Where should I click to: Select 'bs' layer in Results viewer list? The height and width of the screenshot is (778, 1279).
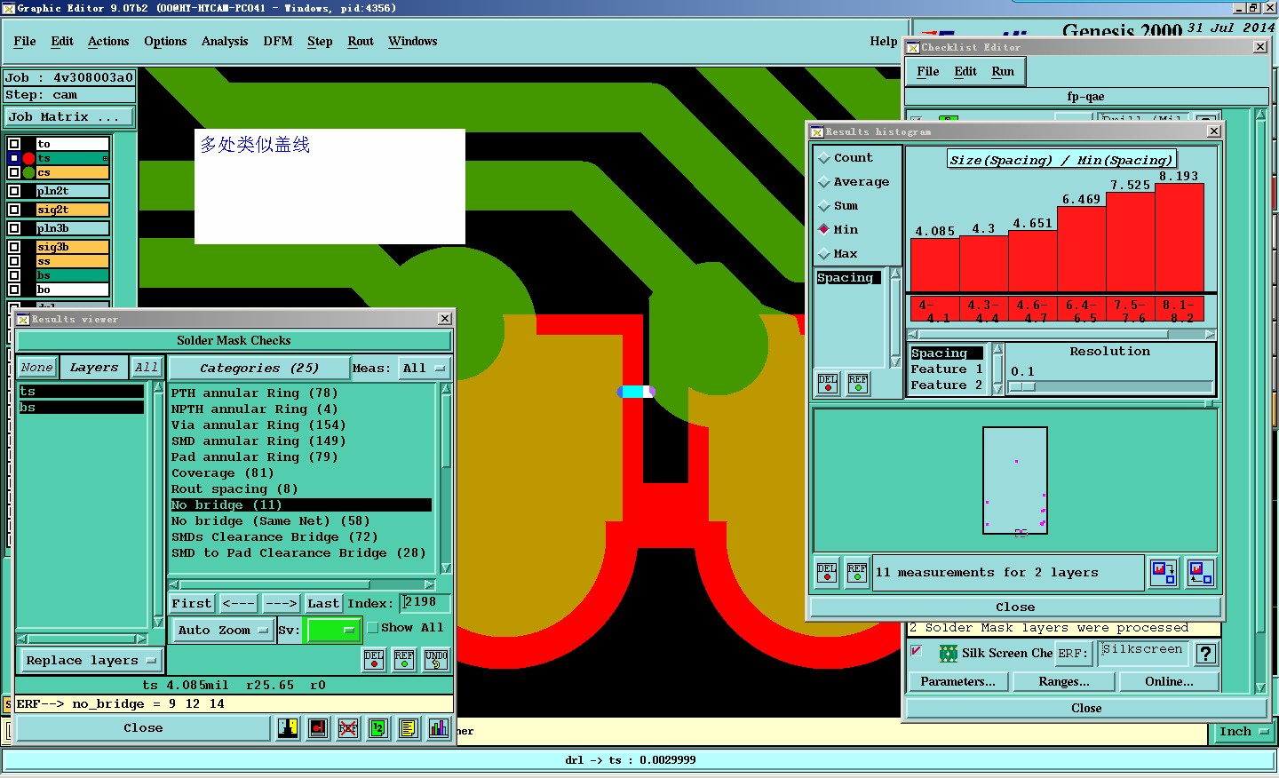(82, 408)
